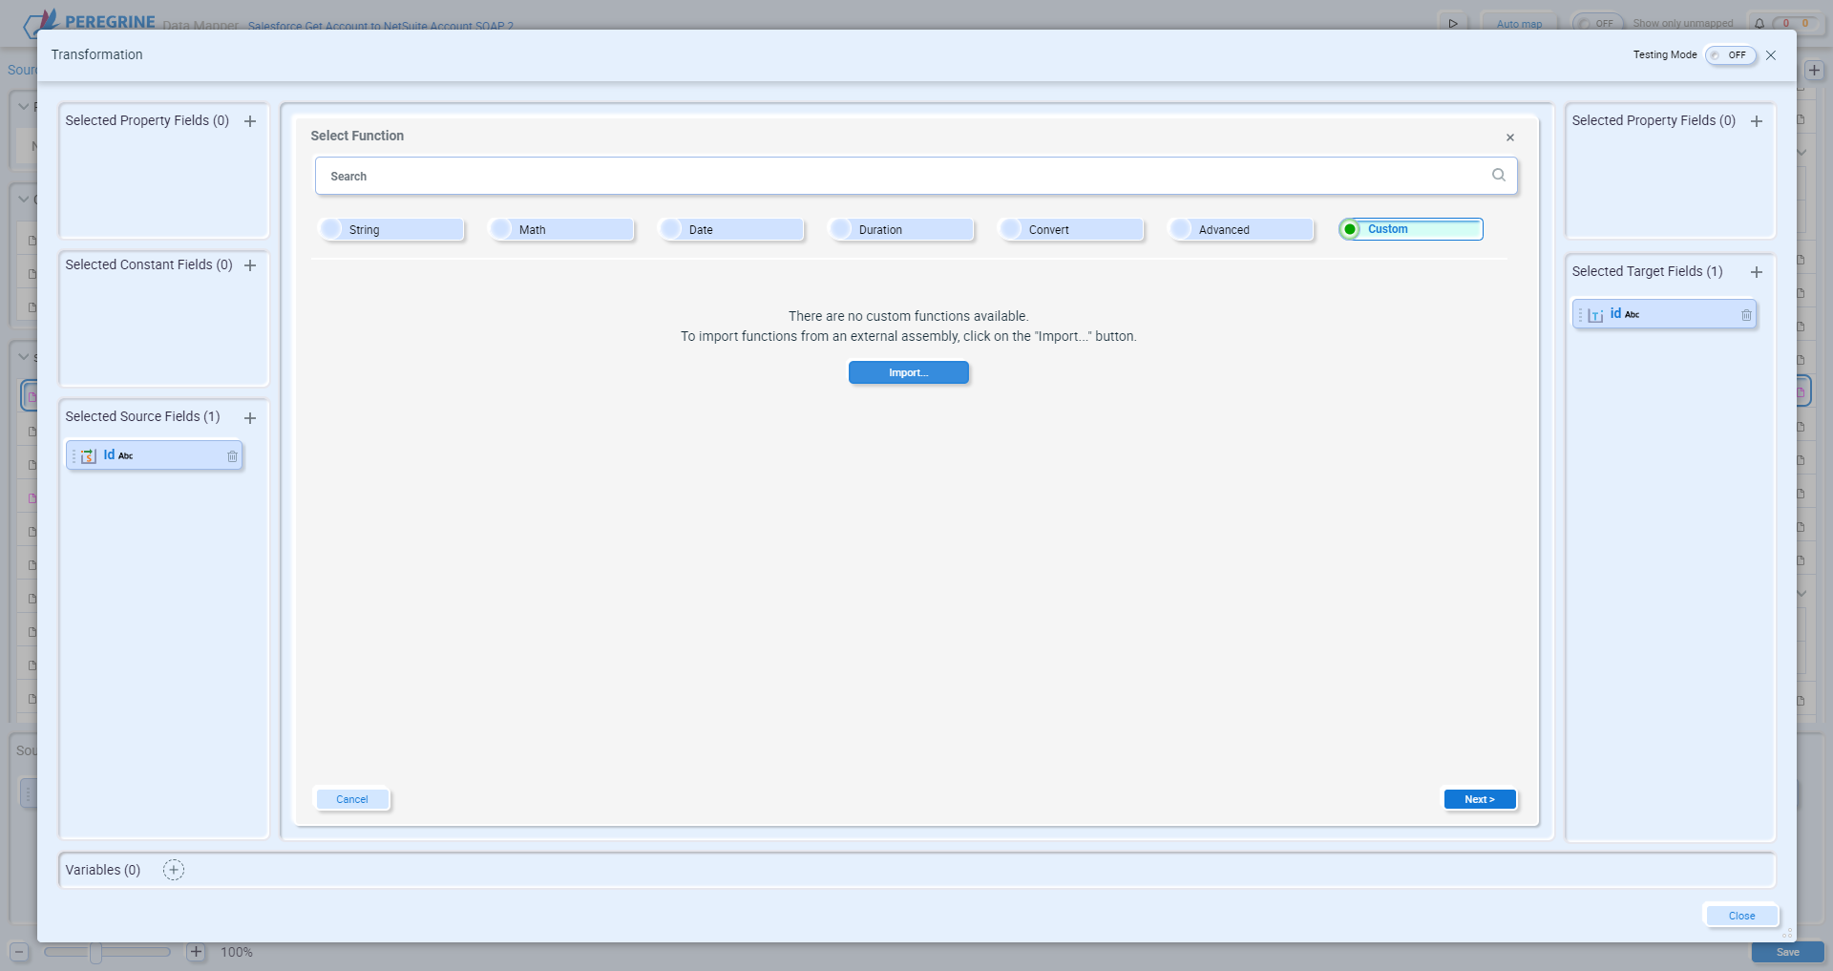Click the Close button
The height and width of the screenshot is (971, 1833).
click(x=1741, y=916)
